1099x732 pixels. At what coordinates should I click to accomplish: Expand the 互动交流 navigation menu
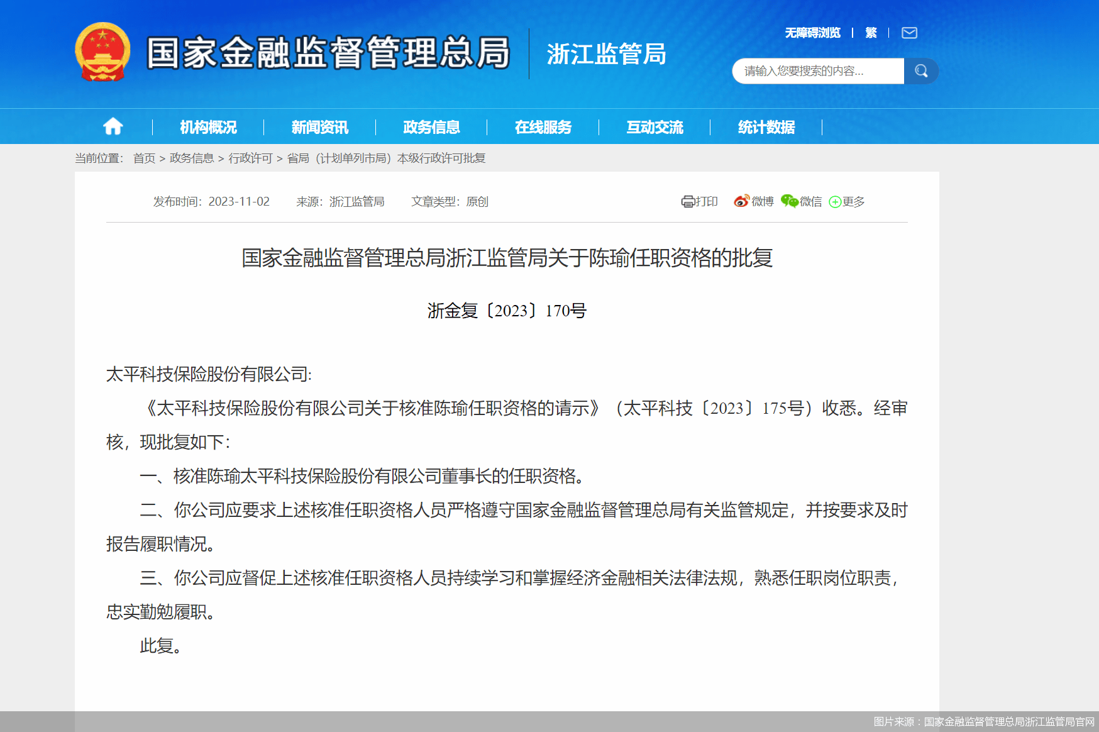(x=654, y=127)
